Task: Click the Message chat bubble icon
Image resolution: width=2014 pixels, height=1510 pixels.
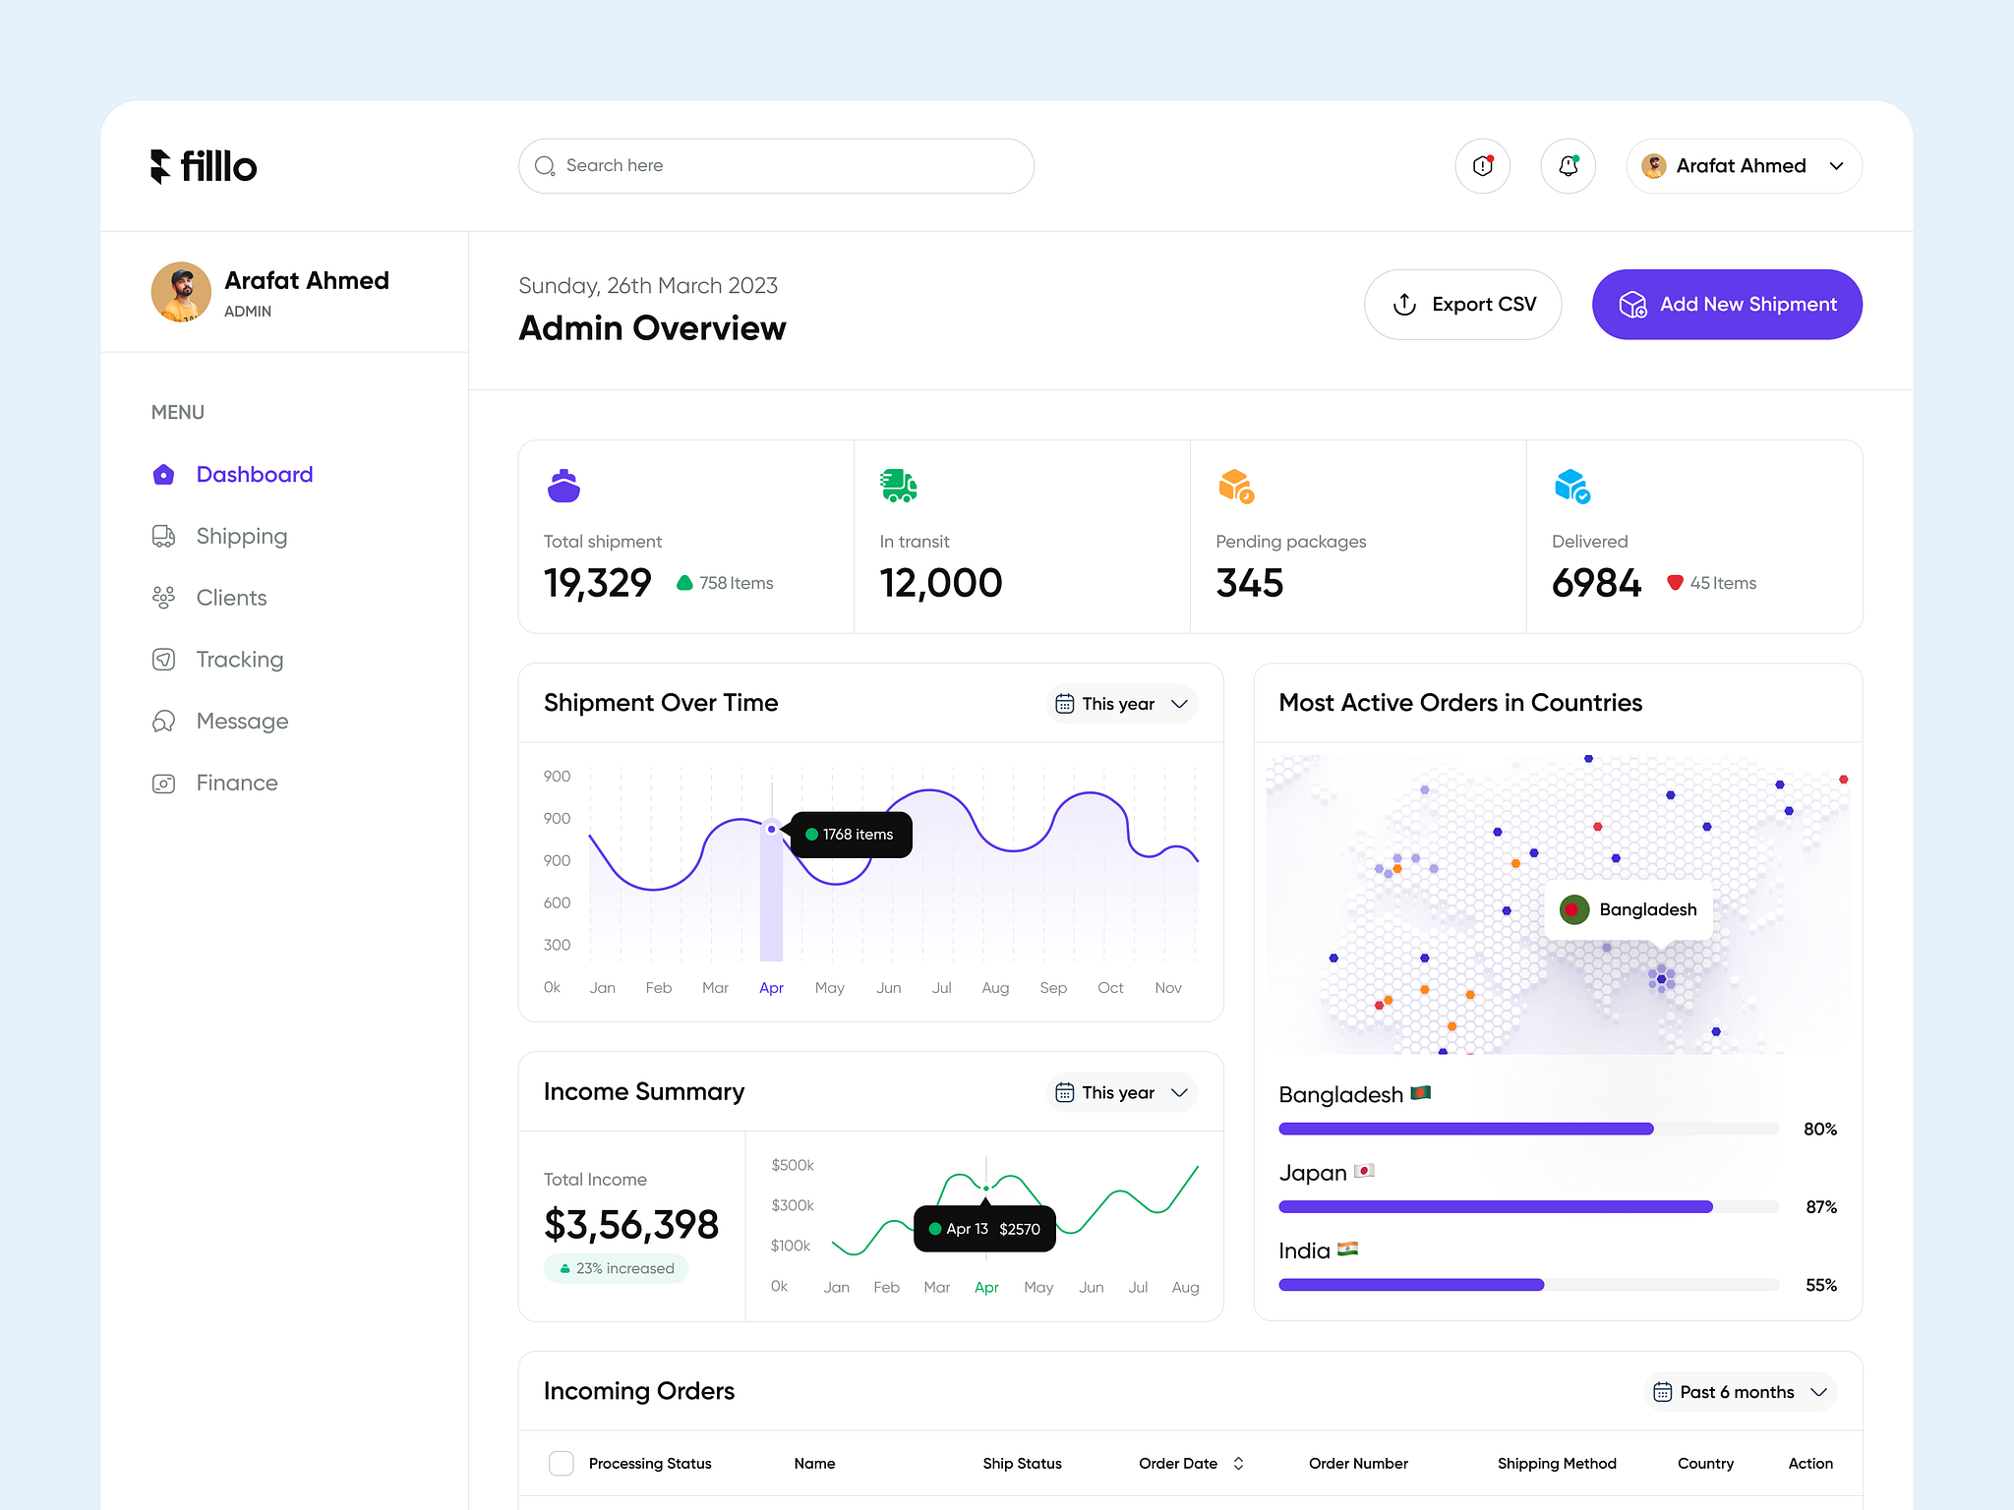Action: click(x=163, y=721)
